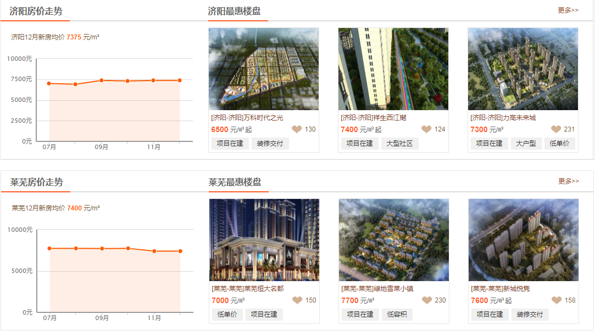This screenshot has width=595, height=331.
Task: Tap the heart icon for 力高未来城
Action: pos(556,129)
